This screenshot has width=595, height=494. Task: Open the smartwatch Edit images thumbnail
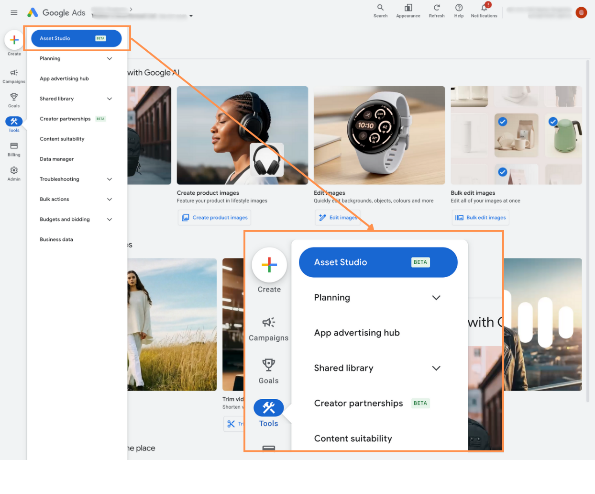point(379,135)
